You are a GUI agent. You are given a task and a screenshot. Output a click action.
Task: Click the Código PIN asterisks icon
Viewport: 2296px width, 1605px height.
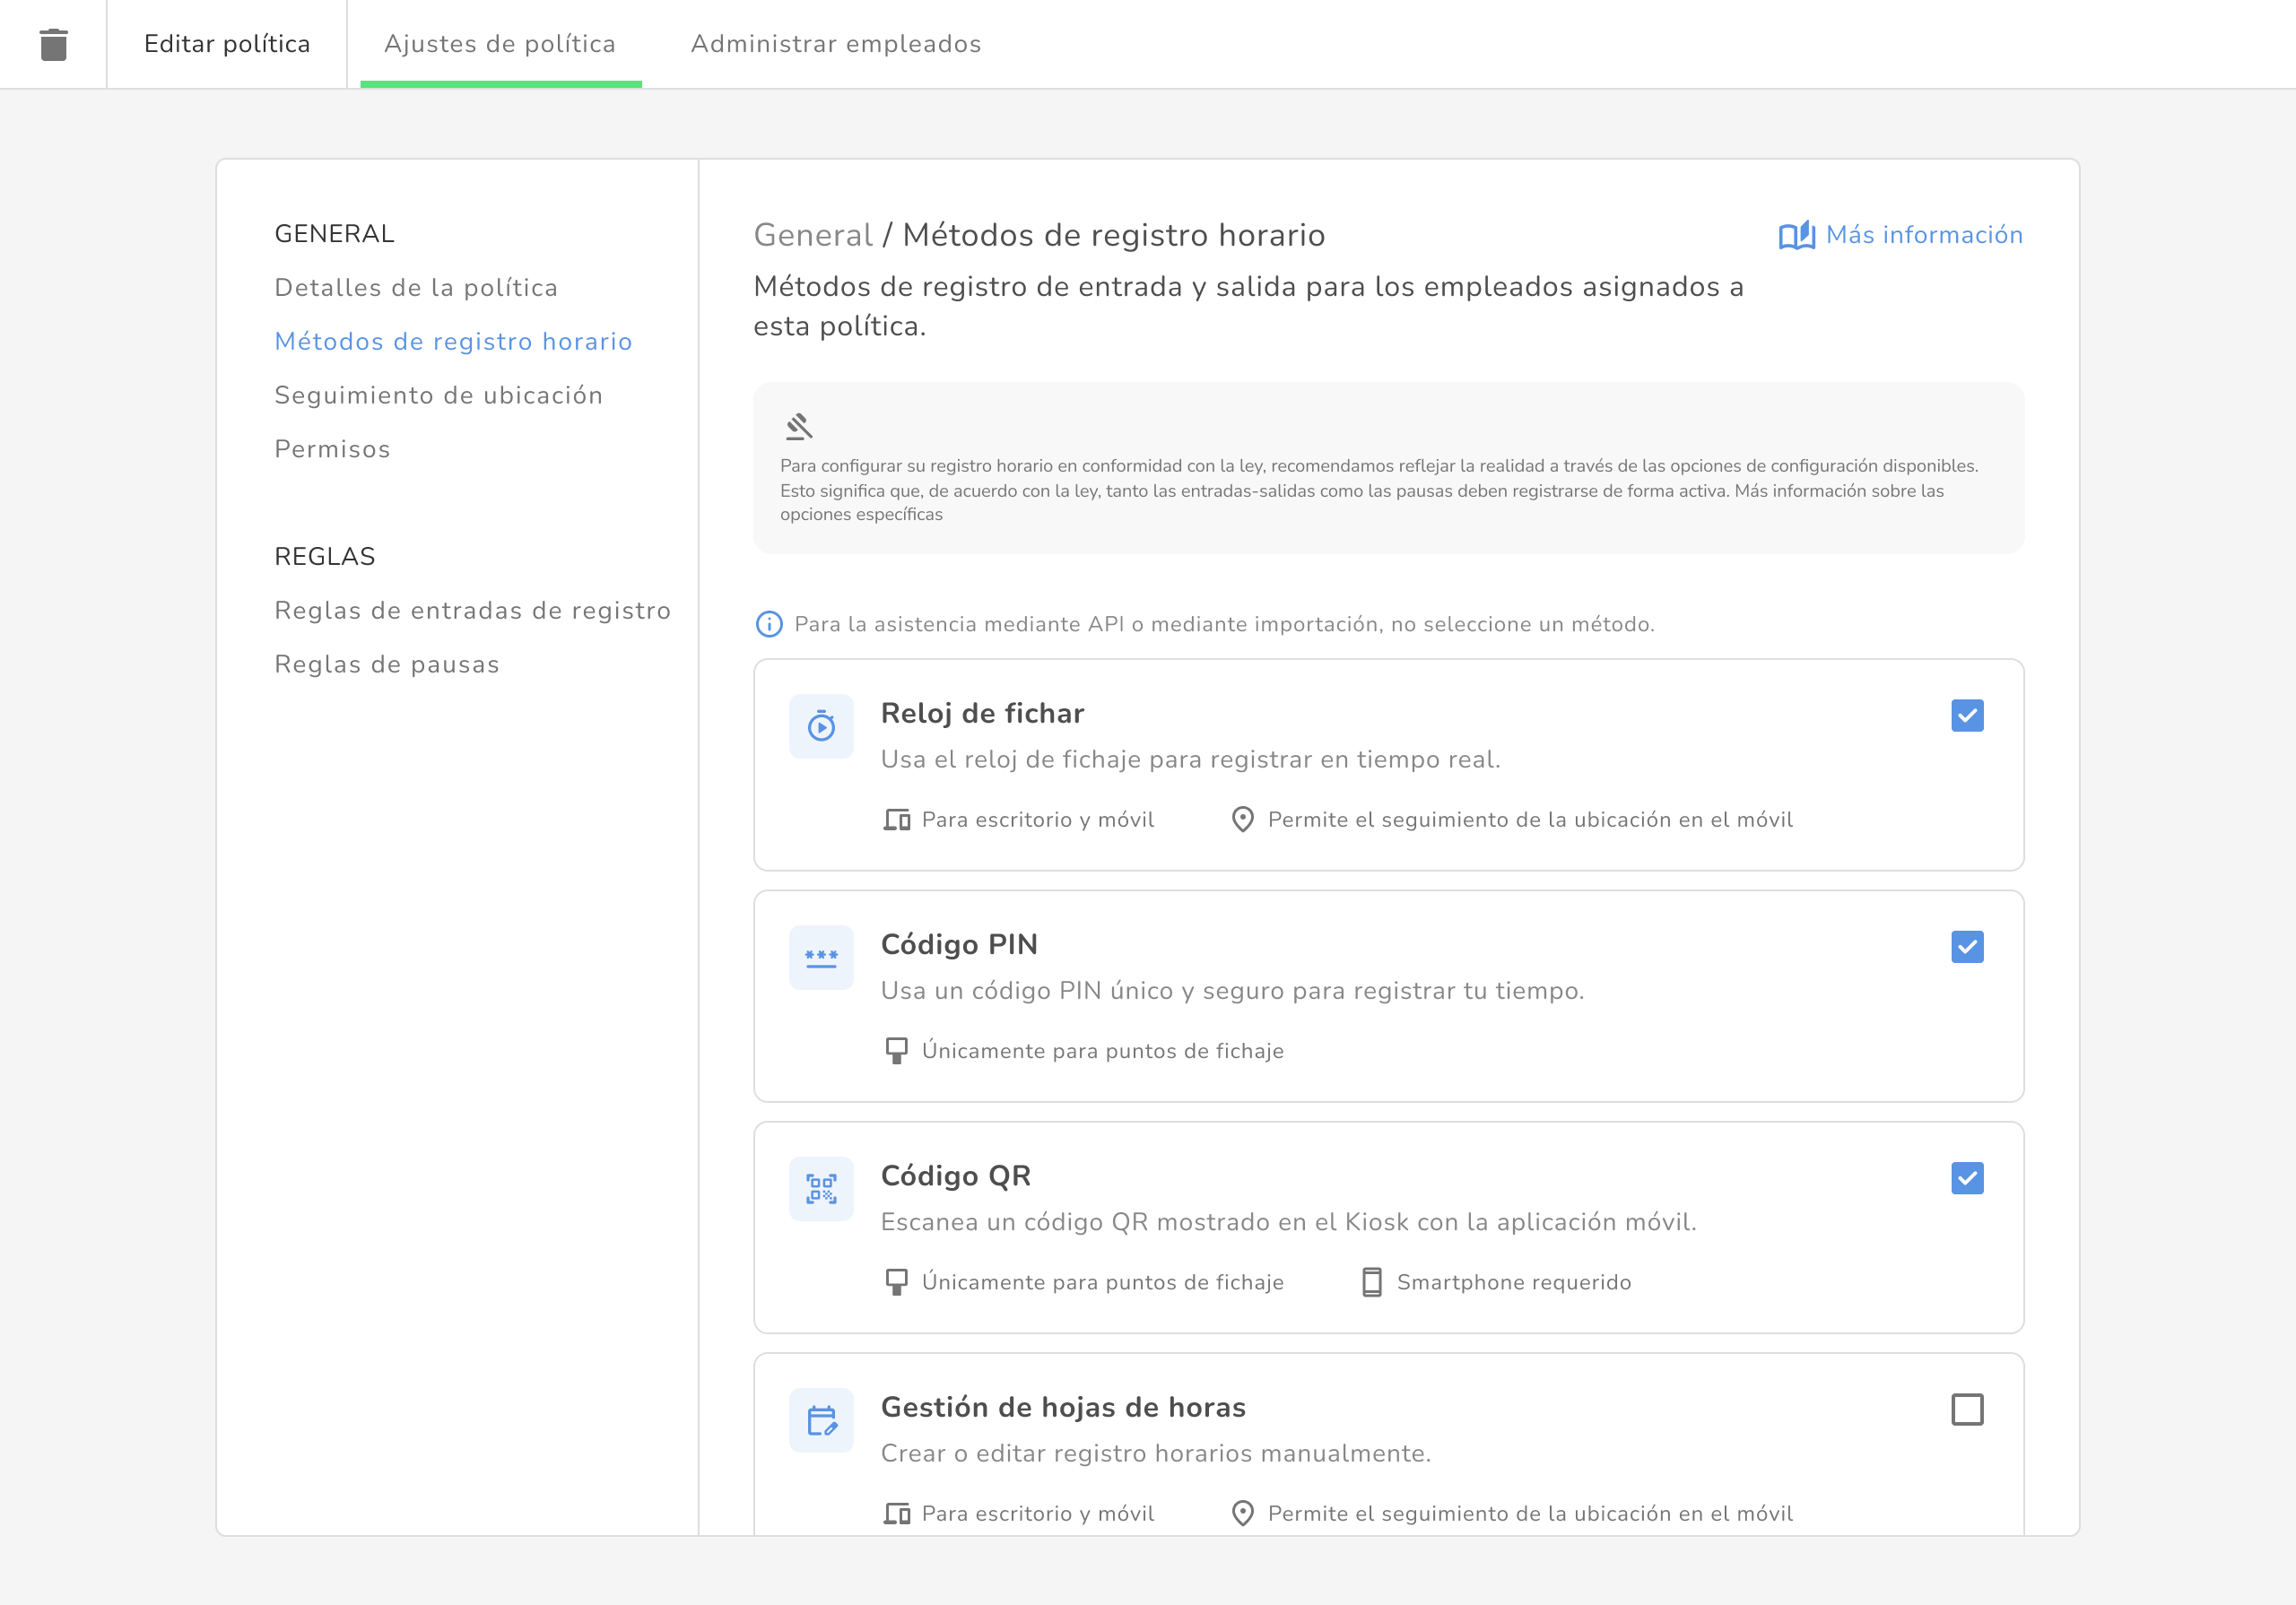(821, 957)
